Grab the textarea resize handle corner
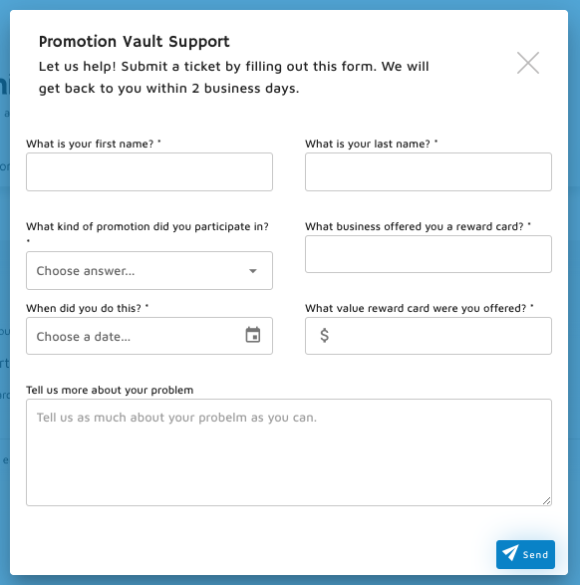 click(546, 500)
